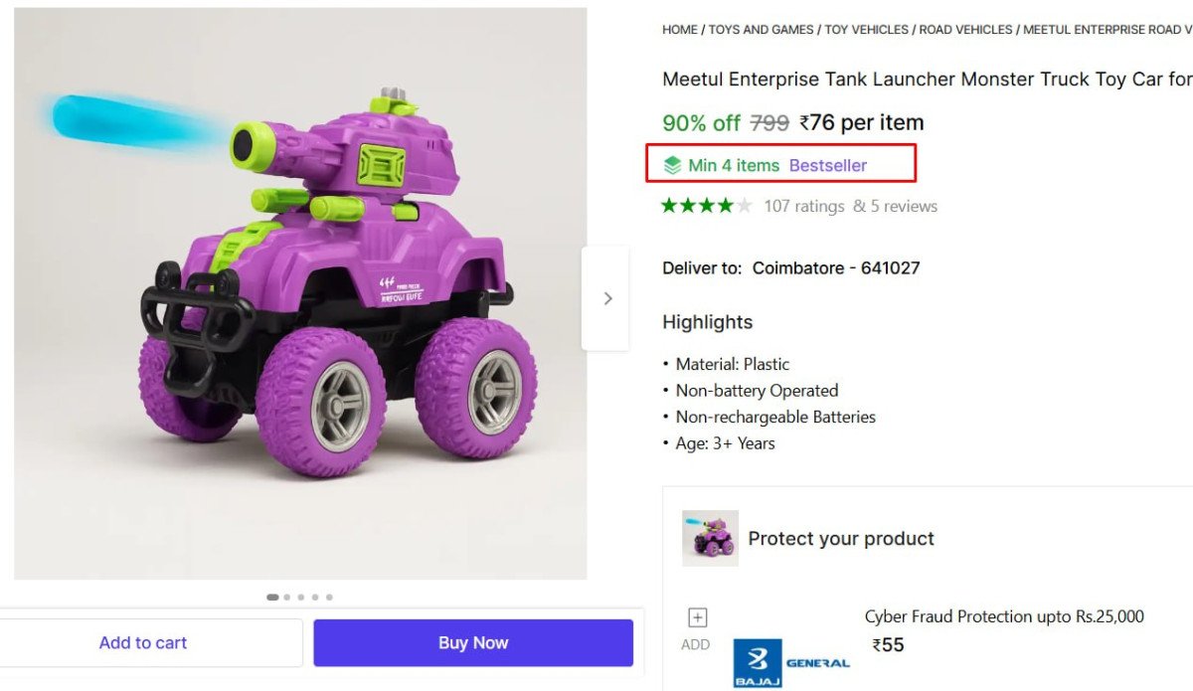The height and width of the screenshot is (691, 1193).
Task: Click Add to cart
Action: tap(142, 642)
